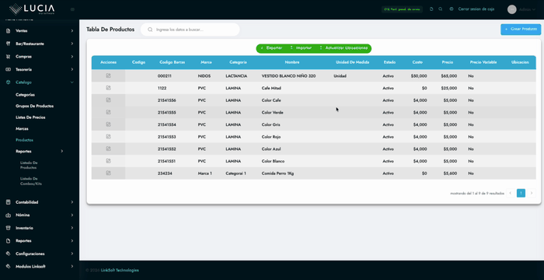The image size is (544, 280).
Task: Click the Contabilidad sidebar icon
Action: (9, 202)
